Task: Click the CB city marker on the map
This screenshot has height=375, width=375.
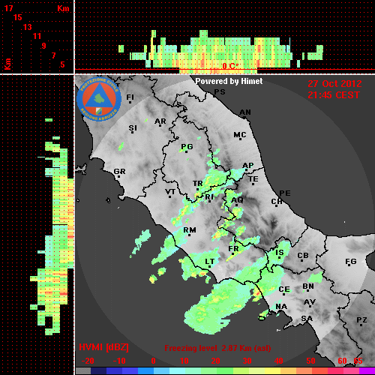Action: [x=303, y=256]
